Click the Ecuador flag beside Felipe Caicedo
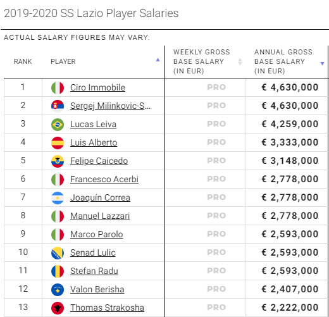 [58, 161]
